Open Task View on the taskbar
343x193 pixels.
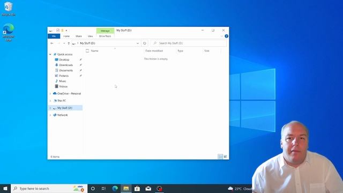(103, 188)
